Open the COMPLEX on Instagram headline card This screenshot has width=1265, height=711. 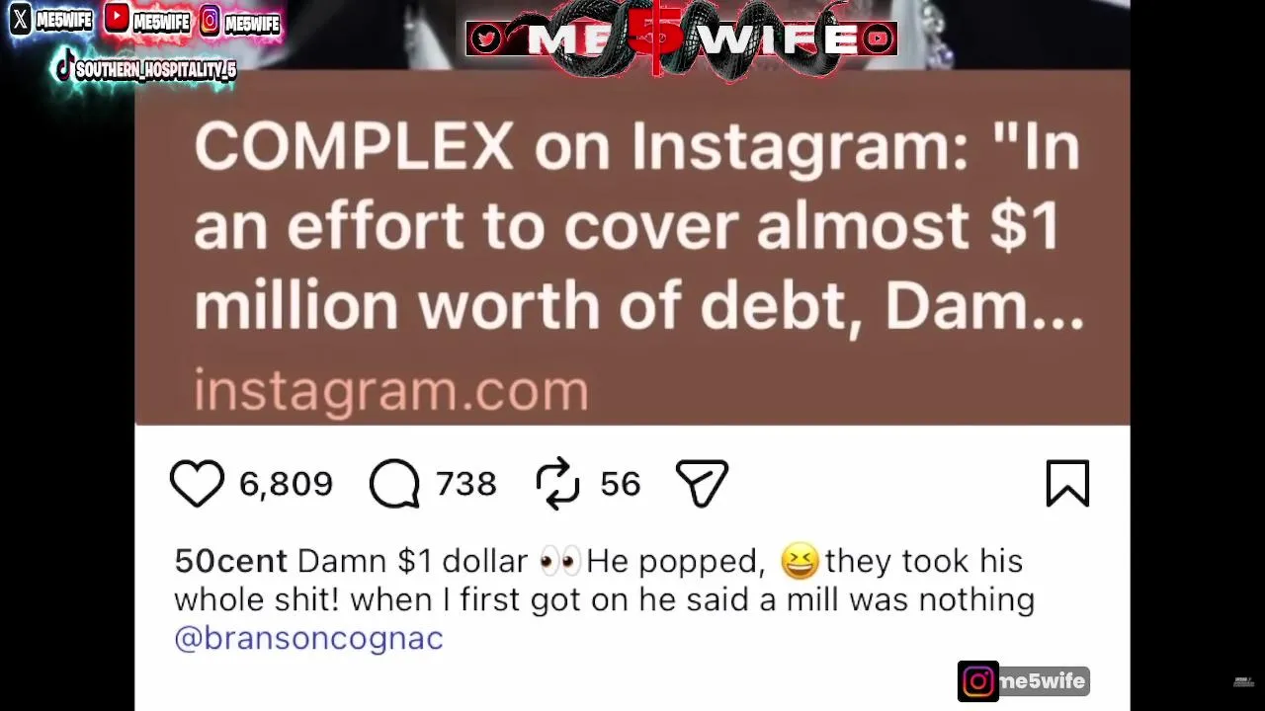(x=632, y=247)
